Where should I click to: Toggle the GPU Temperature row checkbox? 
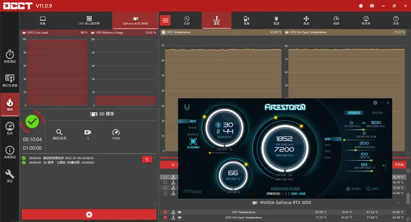(165, 212)
